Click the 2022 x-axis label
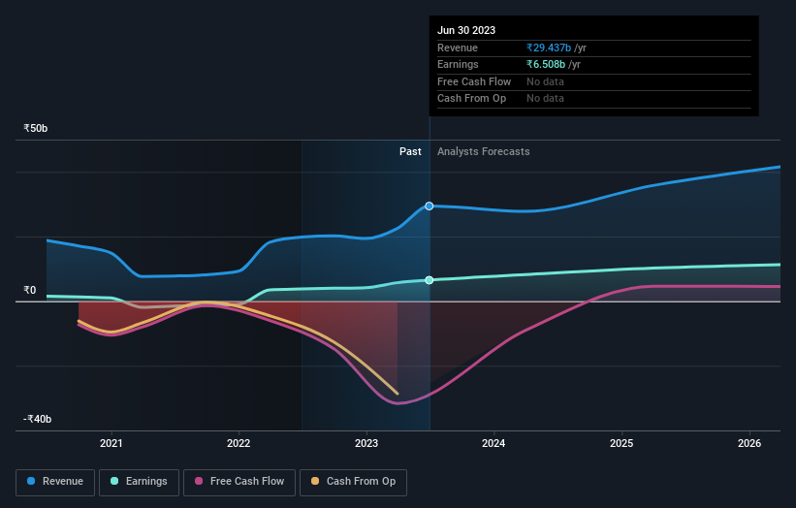Image resolution: width=796 pixels, height=508 pixels. 239,444
